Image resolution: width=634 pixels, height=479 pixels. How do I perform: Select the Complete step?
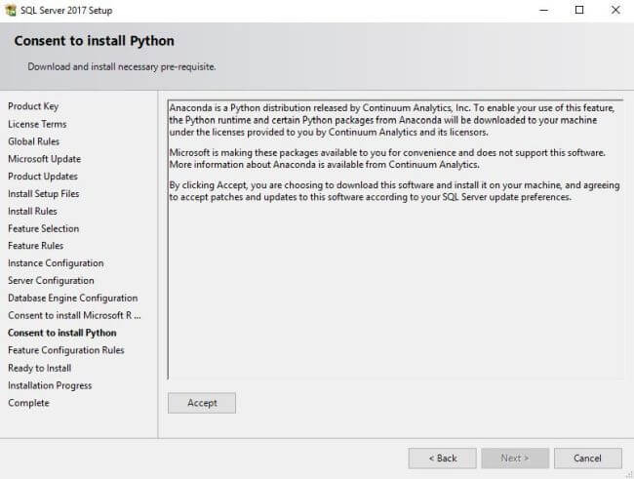tap(28, 403)
